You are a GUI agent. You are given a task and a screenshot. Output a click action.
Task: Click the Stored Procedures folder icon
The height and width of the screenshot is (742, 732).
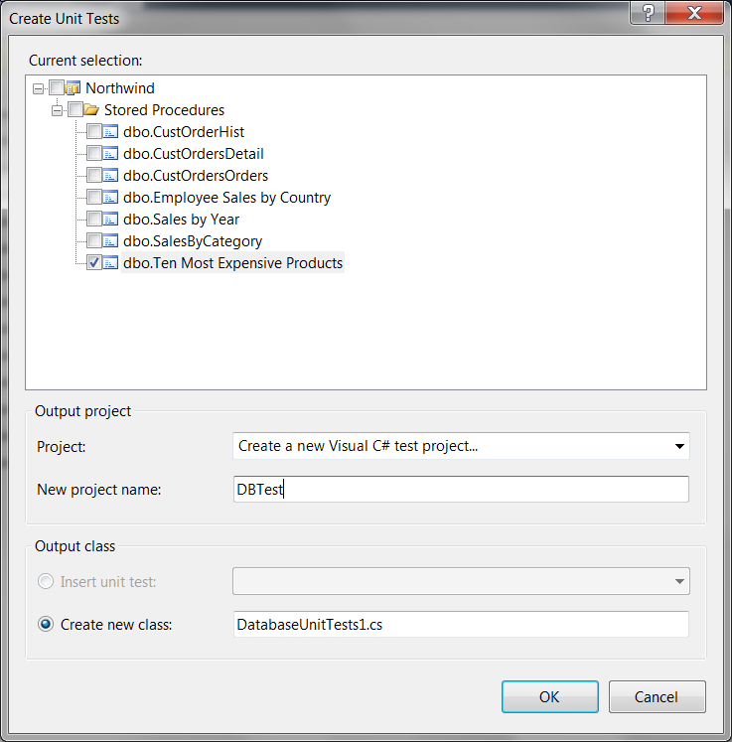[91, 110]
